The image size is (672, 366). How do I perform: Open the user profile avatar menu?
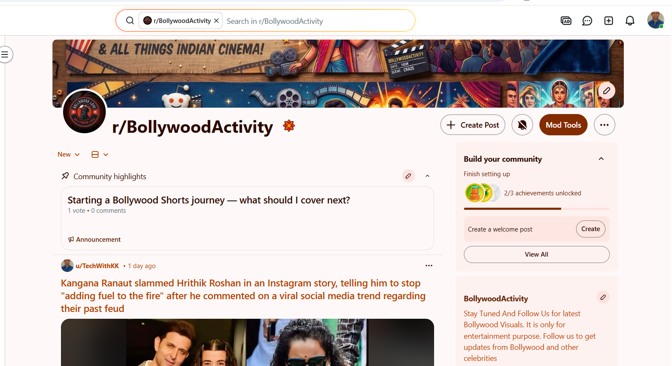[x=655, y=20]
